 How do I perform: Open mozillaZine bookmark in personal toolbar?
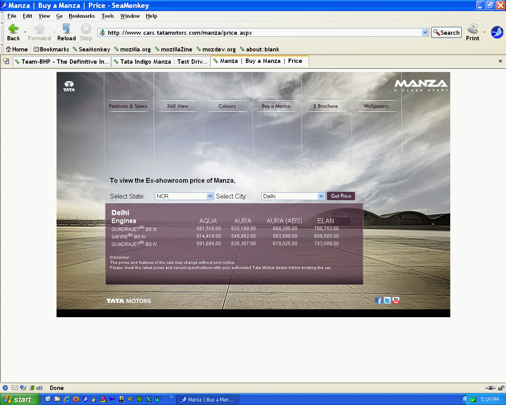click(x=174, y=49)
